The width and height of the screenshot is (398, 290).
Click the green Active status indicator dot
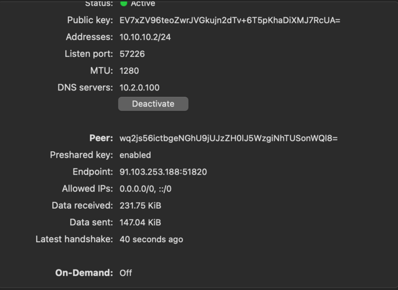(123, 3)
